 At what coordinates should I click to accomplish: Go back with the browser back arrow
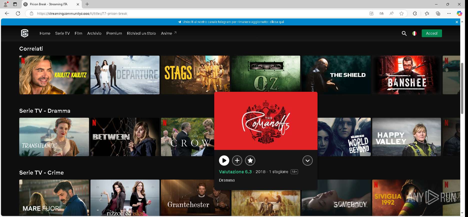[x=7, y=13]
